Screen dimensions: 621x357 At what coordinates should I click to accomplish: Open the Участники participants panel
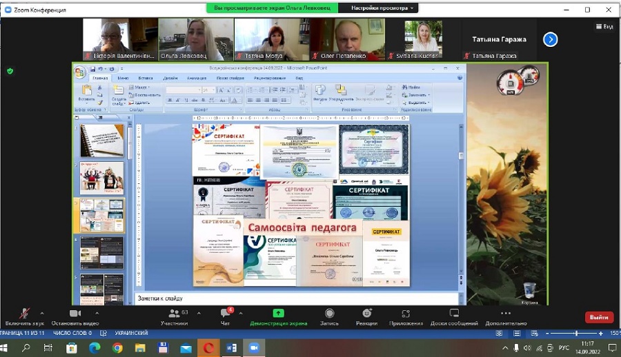[x=174, y=314]
